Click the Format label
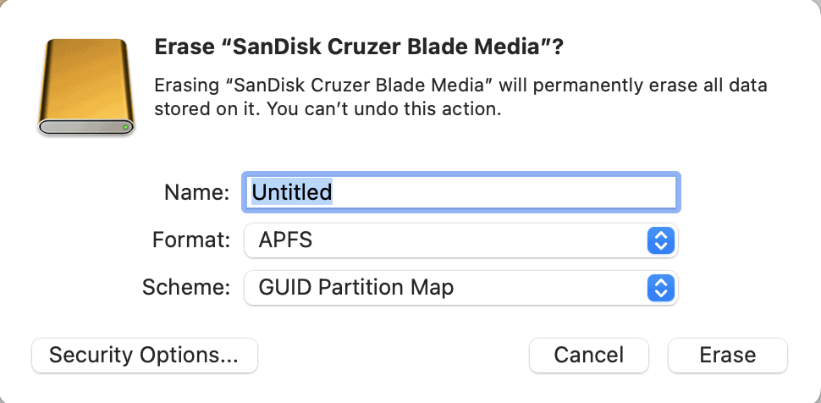The image size is (821, 403). click(191, 240)
